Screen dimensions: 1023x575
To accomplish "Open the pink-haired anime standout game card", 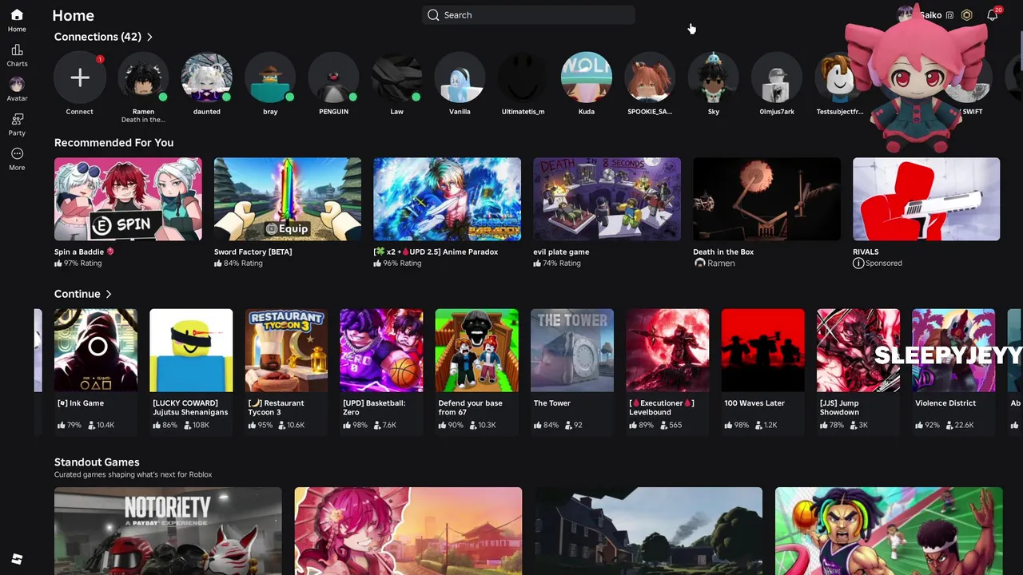I will pyautogui.click(x=408, y=531).
